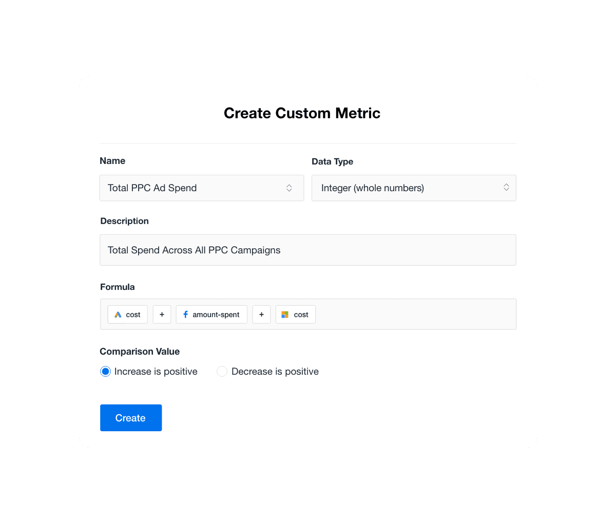Click the Create Custom Metric heading

(x=302, y=113)
